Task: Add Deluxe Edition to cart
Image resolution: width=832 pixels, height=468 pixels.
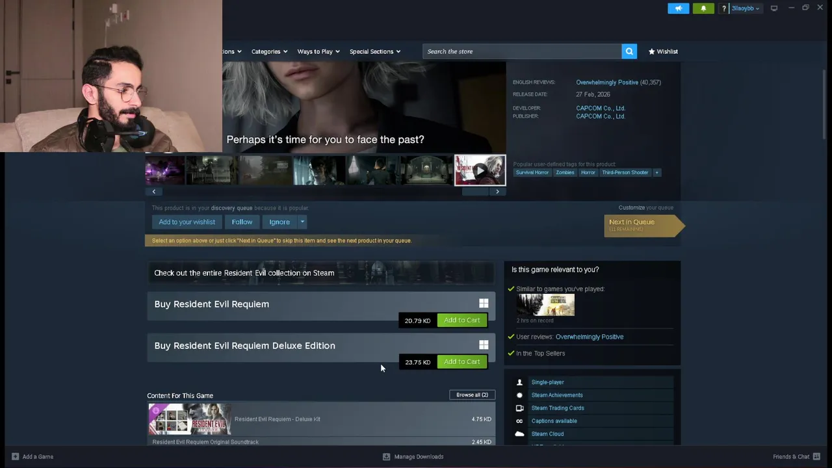Action: coord(462,361)
